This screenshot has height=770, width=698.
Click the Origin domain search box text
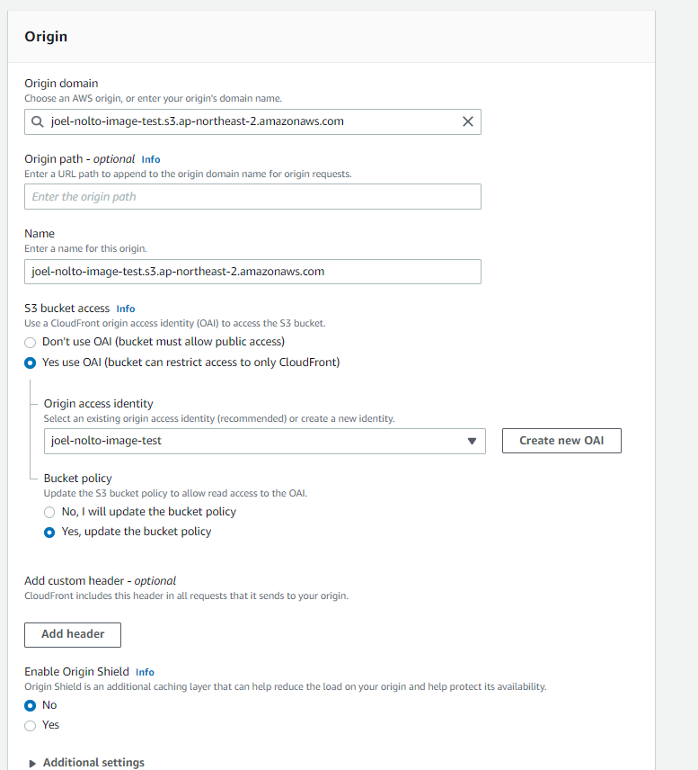pyautogui.click(x=198, y=121)
